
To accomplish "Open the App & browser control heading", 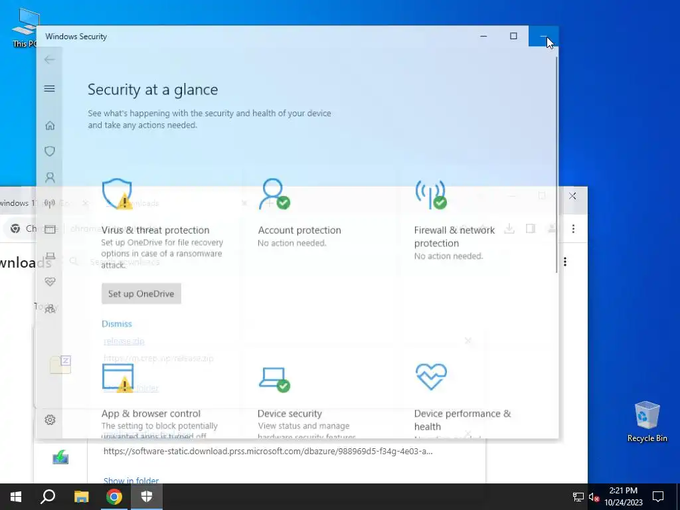I will pos(151,413).
